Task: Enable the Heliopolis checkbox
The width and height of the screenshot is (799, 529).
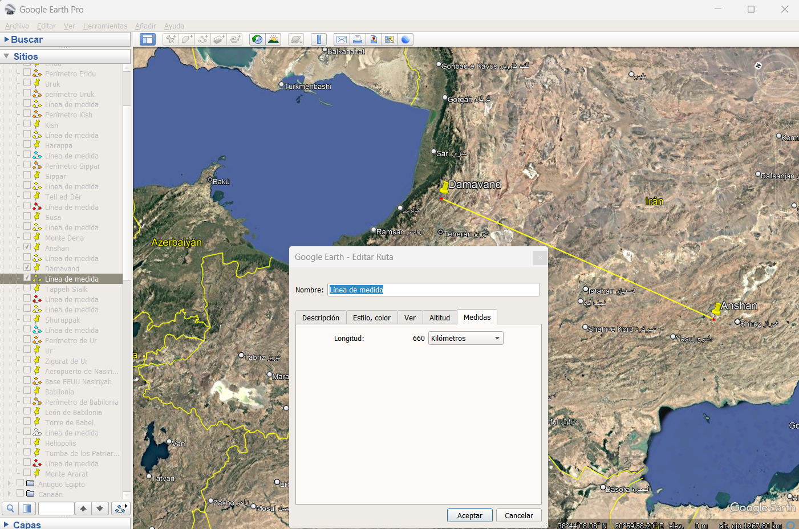Action: pos(27,442)
